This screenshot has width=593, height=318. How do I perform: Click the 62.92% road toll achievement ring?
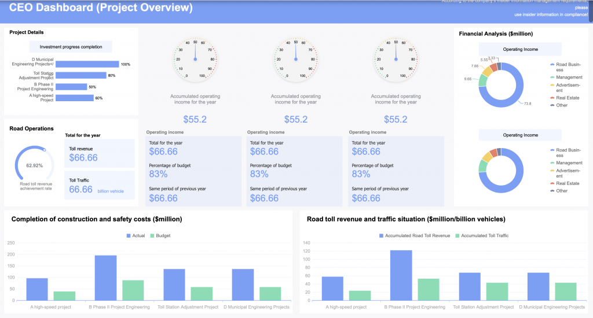pos(34,164)
